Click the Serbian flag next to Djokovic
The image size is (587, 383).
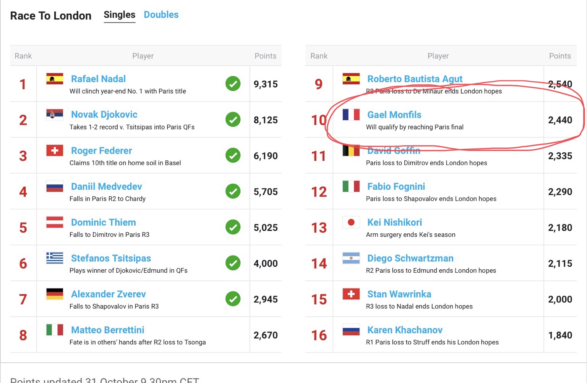click(55, 114)
